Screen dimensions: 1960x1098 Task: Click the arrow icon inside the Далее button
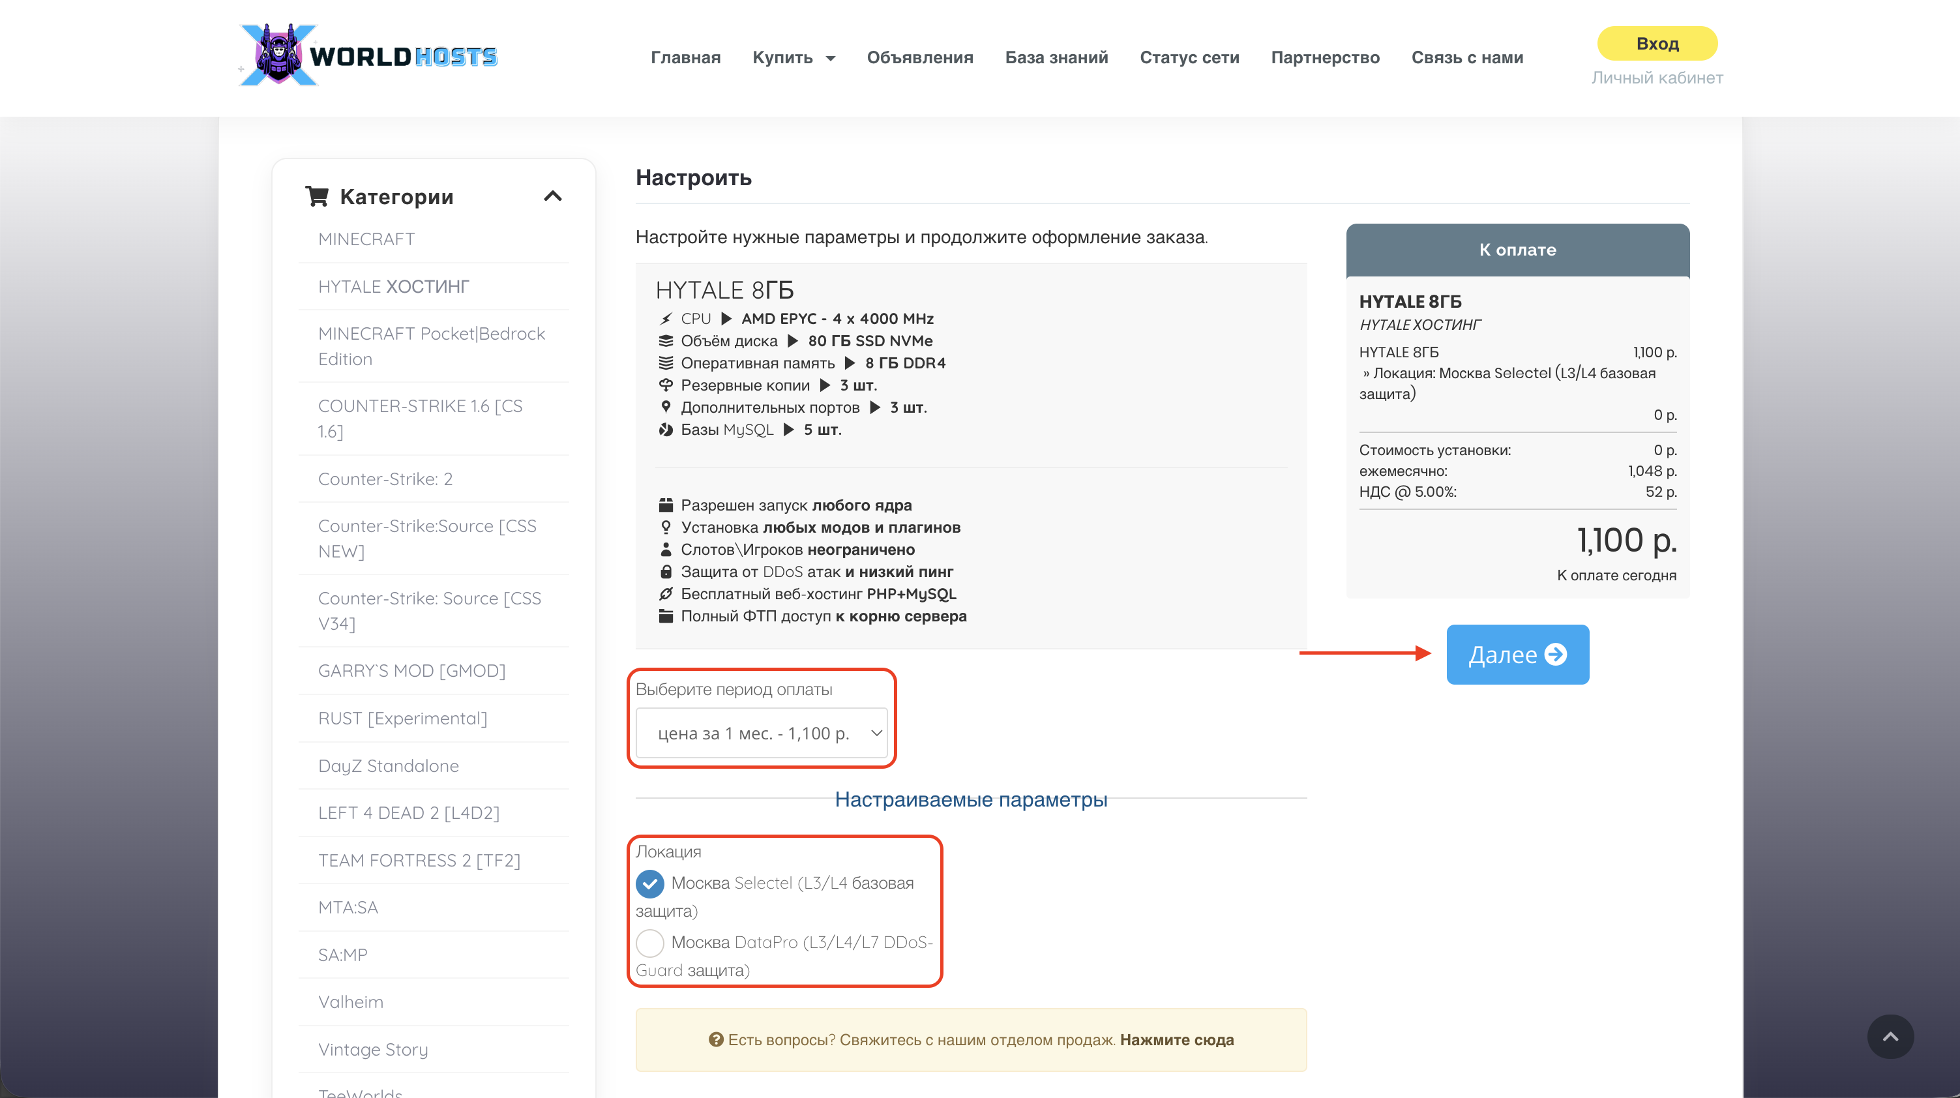pyautogui.click(x=1556, y=655)
